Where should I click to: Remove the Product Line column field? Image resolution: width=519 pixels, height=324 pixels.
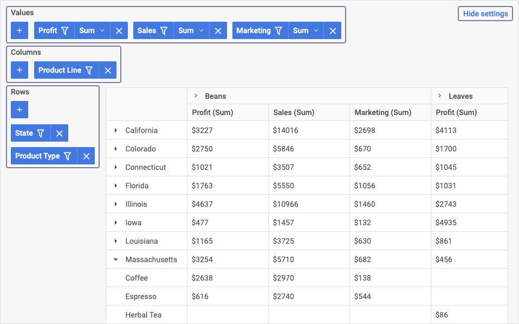tap(108, 71)
